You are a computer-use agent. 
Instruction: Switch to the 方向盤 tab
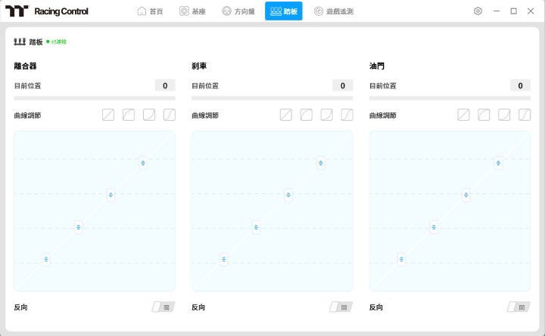[x=238, y=11]
